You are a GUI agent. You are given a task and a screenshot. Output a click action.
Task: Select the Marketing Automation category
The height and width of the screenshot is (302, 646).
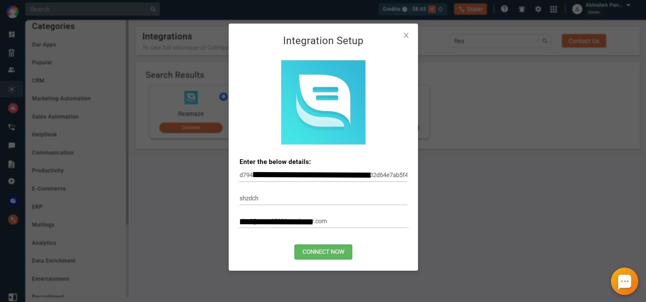(x=61, y=98)
